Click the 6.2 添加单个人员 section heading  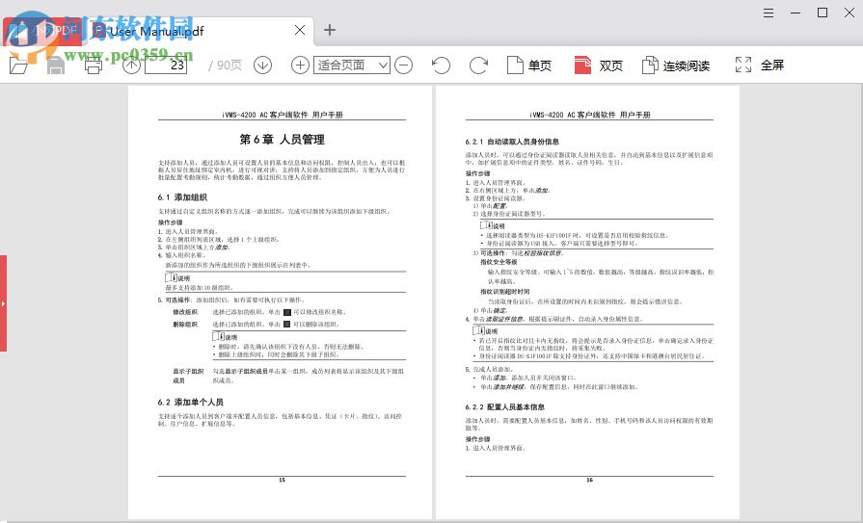190,402
